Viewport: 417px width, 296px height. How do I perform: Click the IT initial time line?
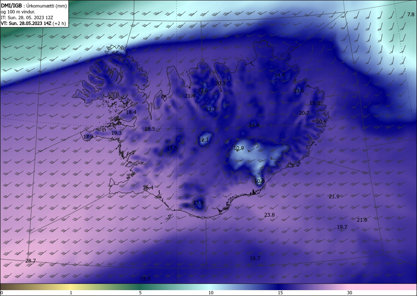[x=27, y=18]
